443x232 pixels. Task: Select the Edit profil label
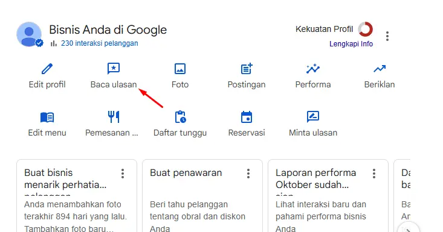[47, 84]
